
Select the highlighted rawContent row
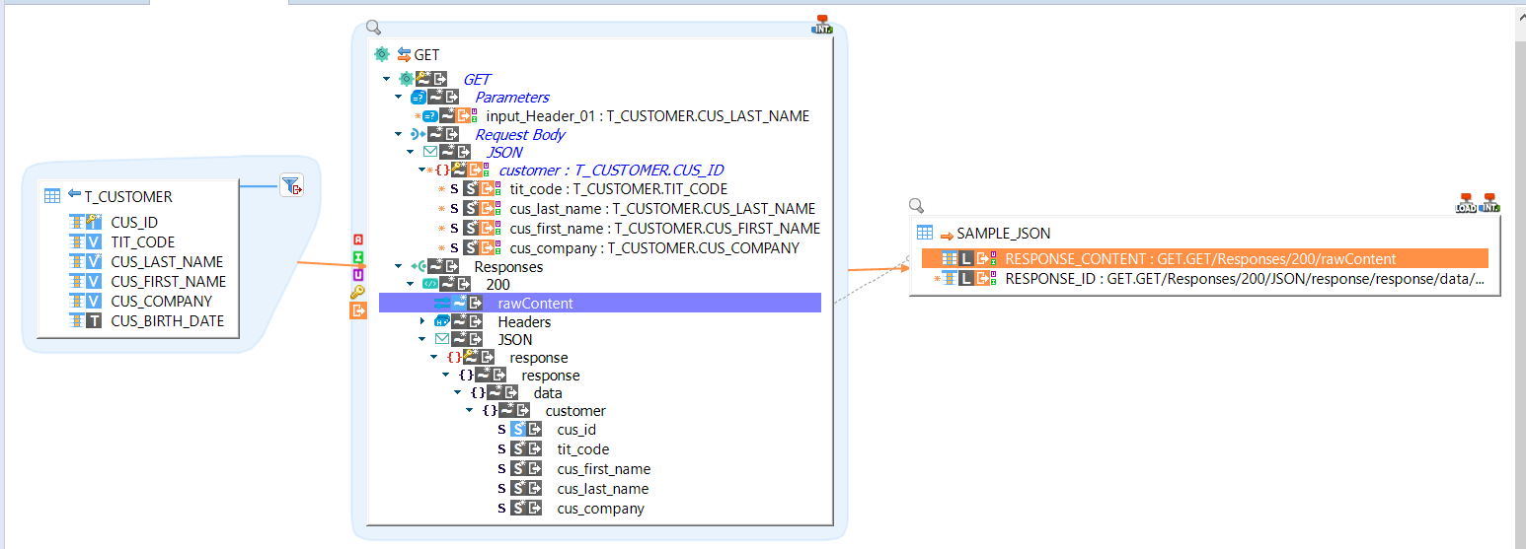pyautogui.click(x=600, y=304)
